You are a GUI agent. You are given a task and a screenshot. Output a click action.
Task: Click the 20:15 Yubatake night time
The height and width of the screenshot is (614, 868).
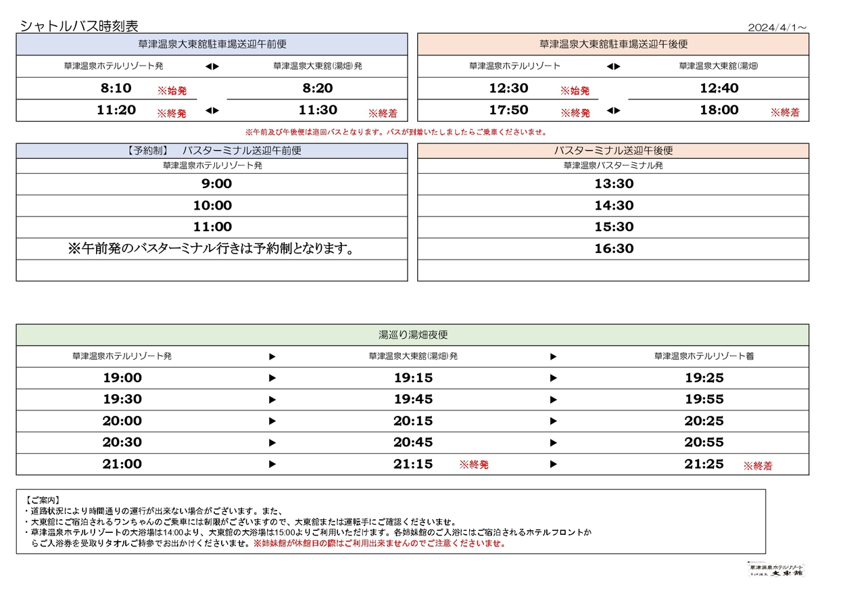pyautogui.click(x=413, y=421)
